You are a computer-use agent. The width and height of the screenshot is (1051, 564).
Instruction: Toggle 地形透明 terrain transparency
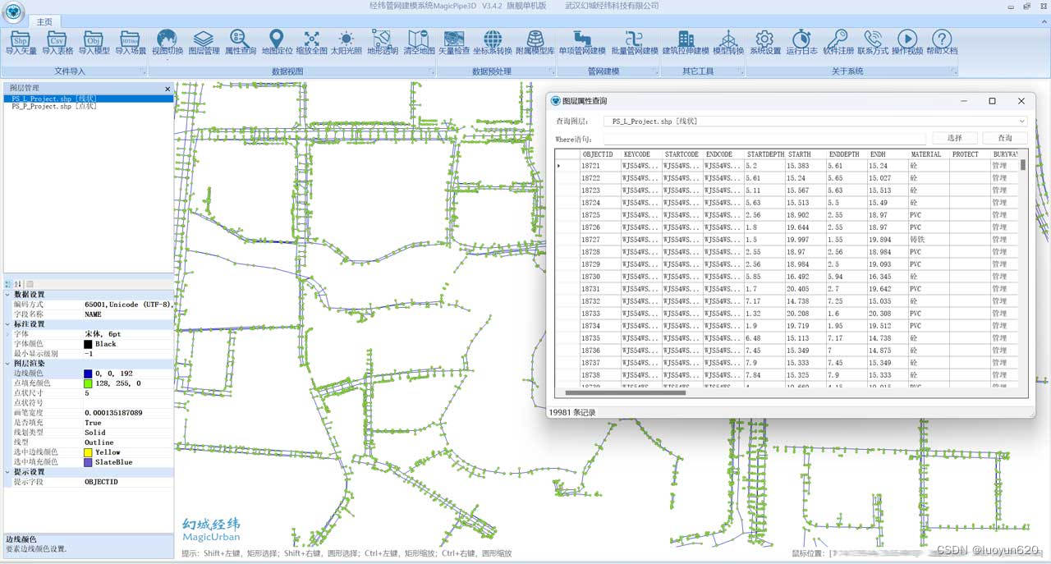point(382,43)
